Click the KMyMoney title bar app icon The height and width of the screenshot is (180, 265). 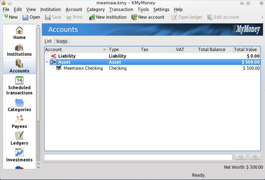click(3, 3)
